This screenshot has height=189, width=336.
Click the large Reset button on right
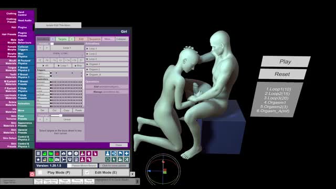[282, 74]
